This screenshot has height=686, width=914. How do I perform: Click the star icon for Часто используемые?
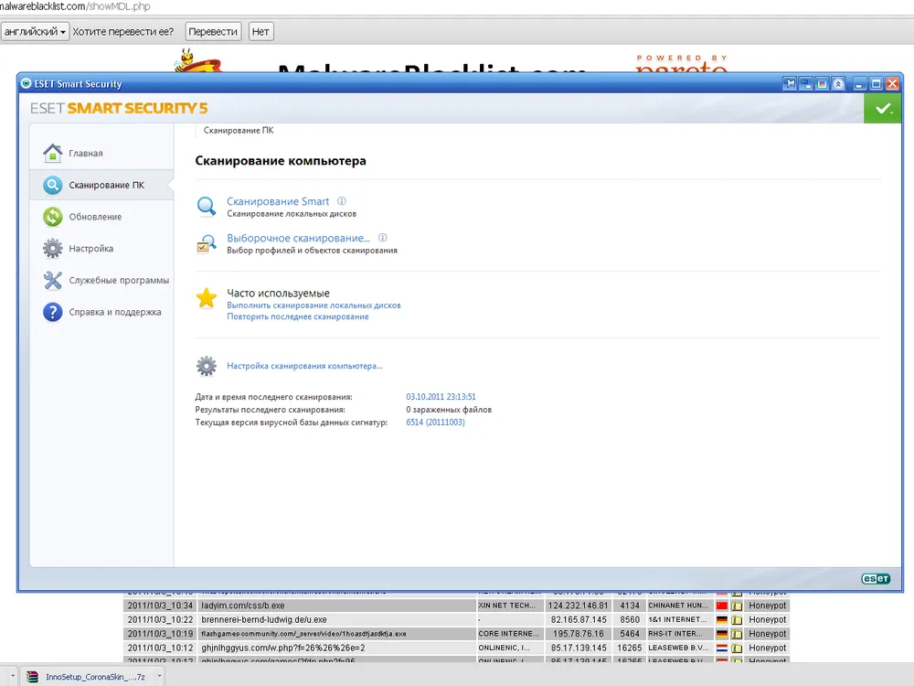(x=207, y=298)
